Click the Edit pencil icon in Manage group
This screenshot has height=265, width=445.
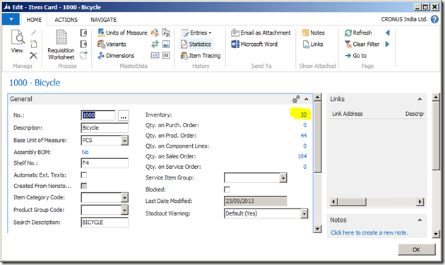[33, 33]
